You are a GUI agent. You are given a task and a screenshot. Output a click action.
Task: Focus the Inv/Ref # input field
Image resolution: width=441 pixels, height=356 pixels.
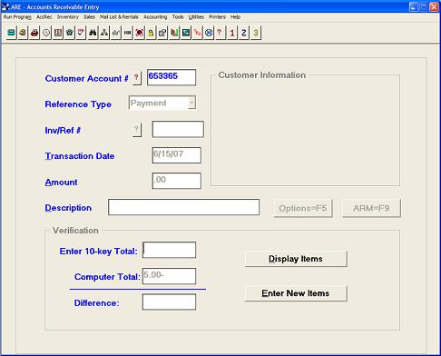[178, 129]
